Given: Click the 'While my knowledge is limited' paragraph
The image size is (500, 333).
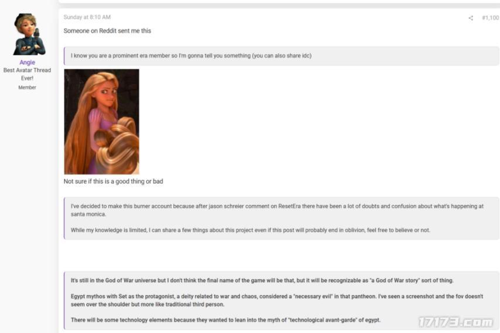Looking at the screenshot, I should coord(251,230).
